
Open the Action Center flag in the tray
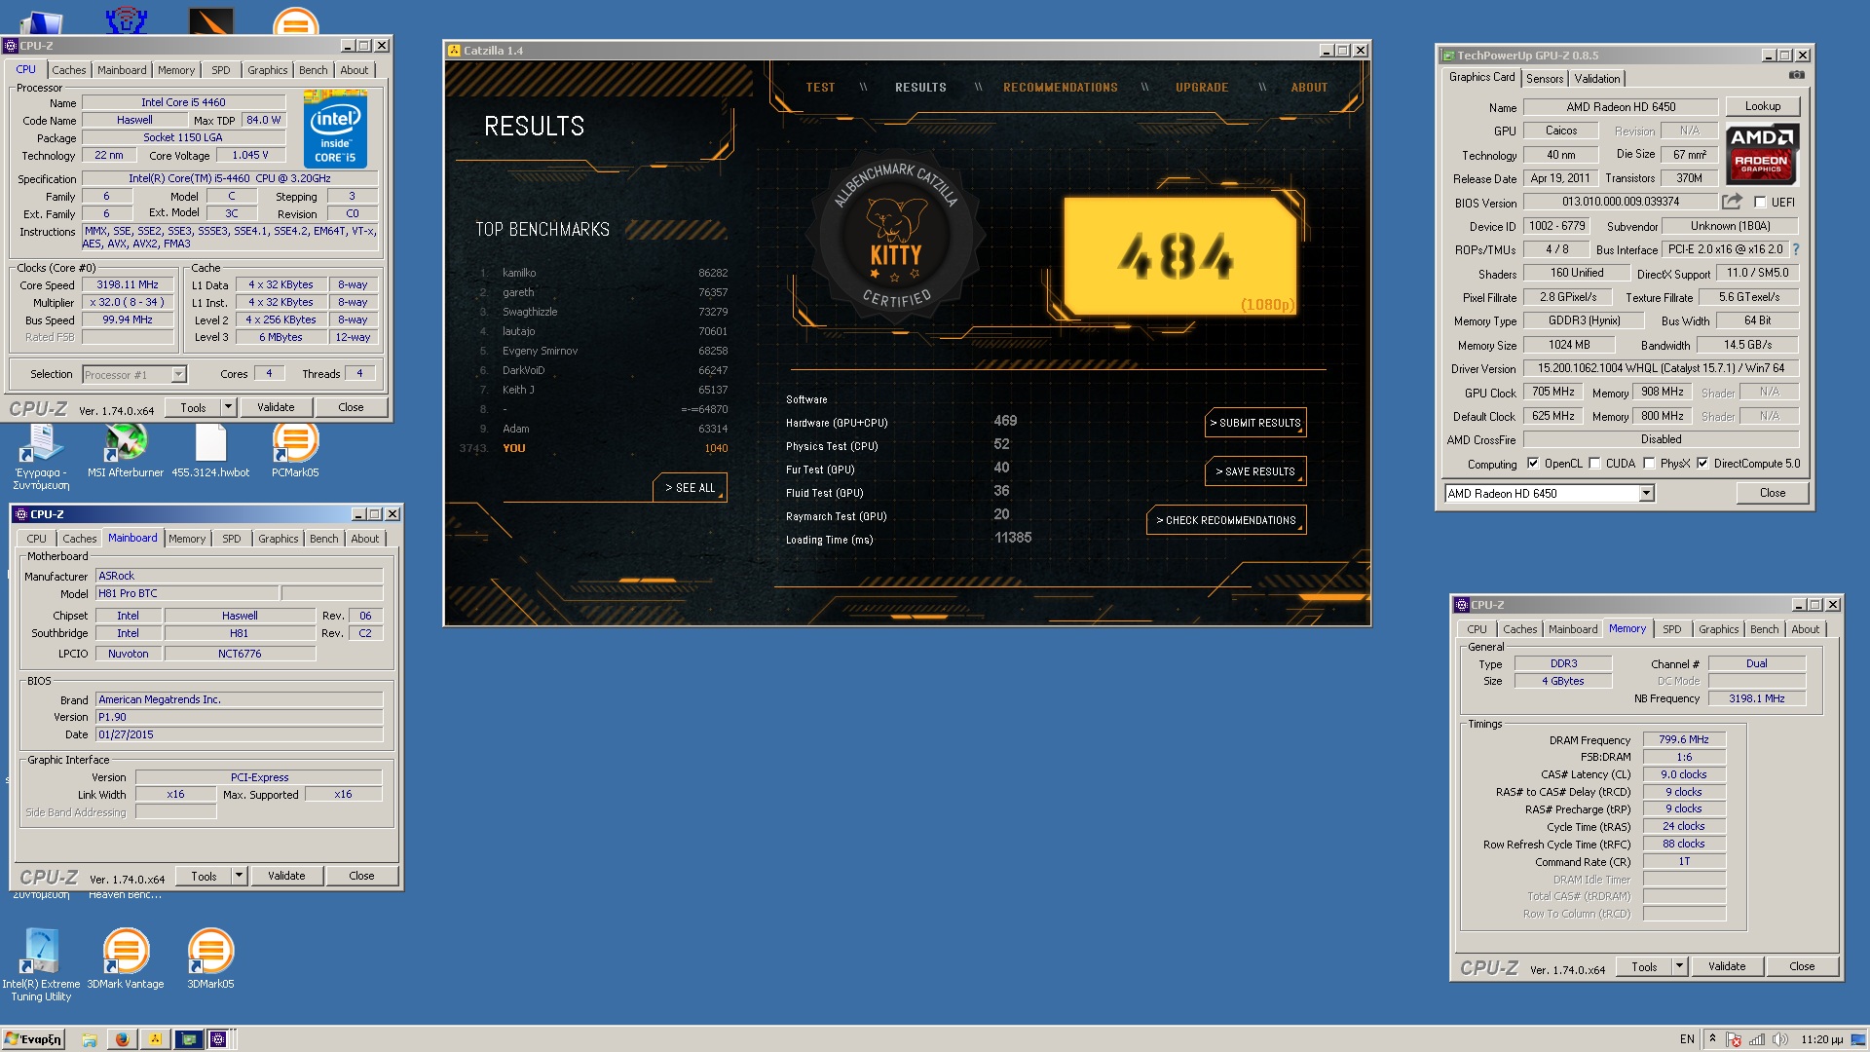point(1734,1039)
